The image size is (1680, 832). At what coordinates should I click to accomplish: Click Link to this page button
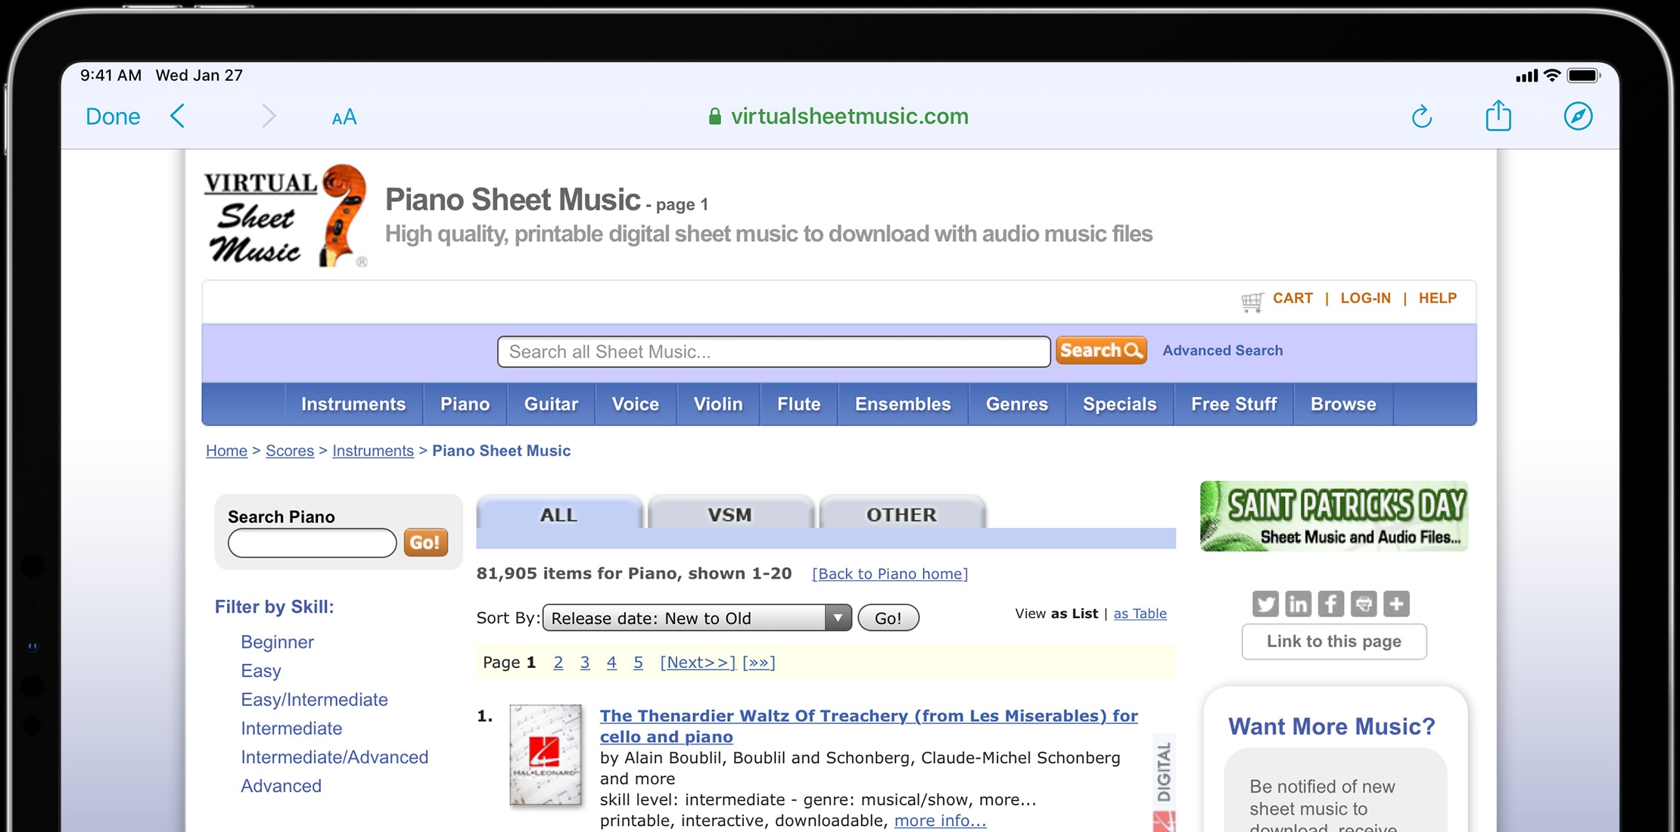(x=1334, y=641)
